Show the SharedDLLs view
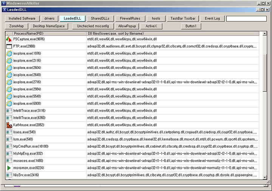Viewport: 272px width, 191px height. [100, 18]
